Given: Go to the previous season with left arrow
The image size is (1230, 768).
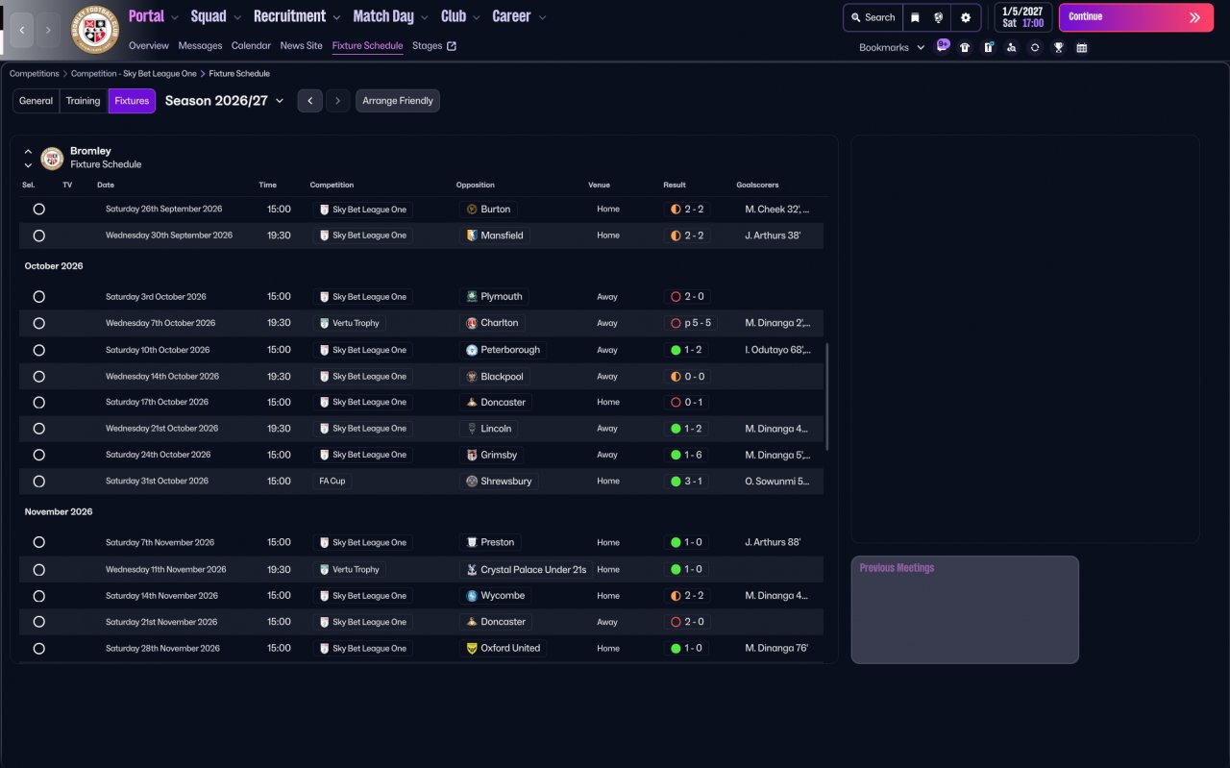Looking at the screenshot, I should pyautogui.click(x=309, y=101).
